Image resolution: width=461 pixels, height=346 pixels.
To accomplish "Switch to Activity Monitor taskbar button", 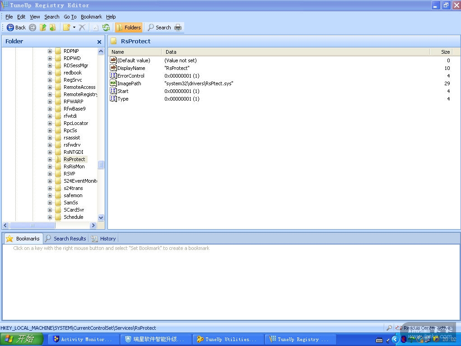I will [83, 339].
